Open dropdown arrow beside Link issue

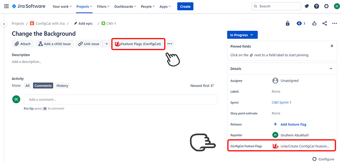tap(106, 44)
